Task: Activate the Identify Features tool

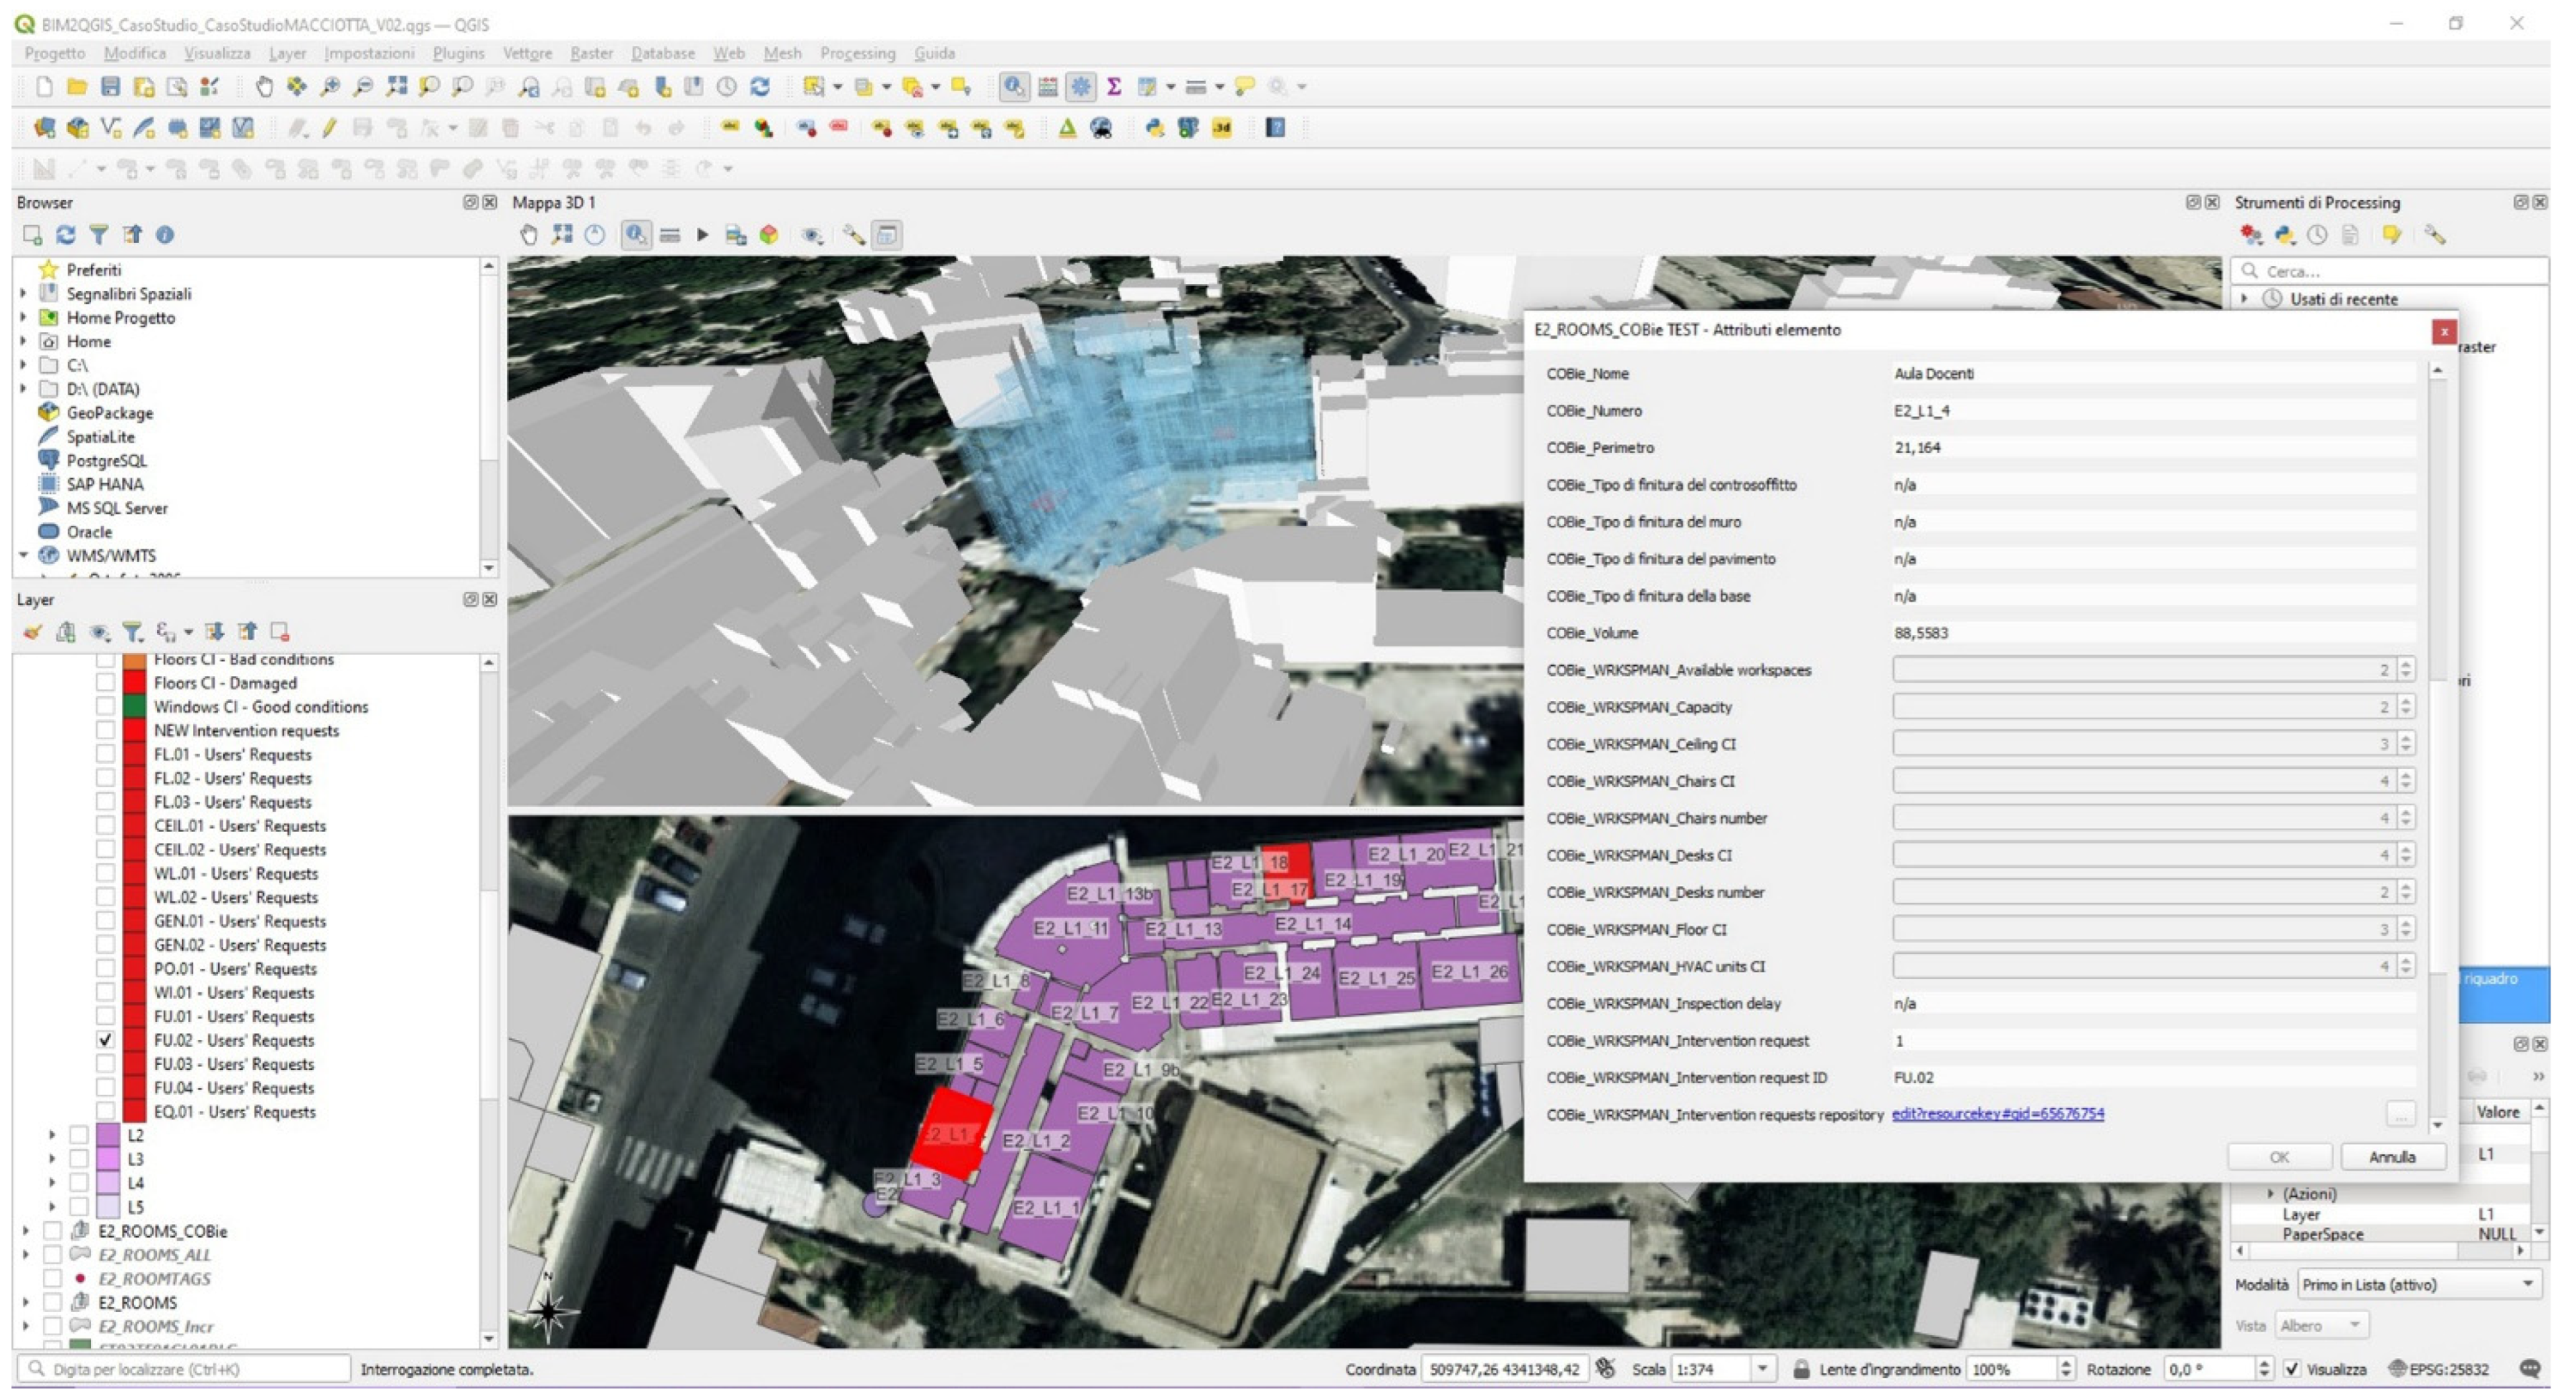Action: click(1013, 87)
